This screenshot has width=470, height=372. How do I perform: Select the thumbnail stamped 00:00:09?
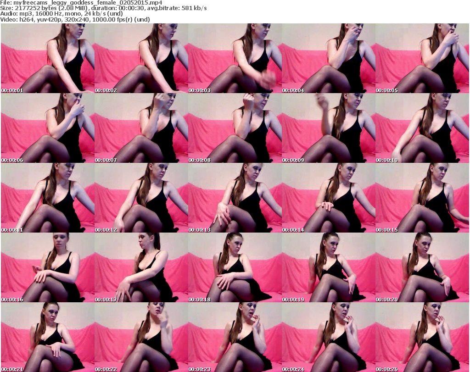click(329, 128)
